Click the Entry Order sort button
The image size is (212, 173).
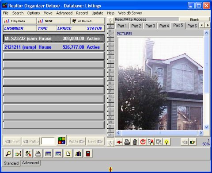coord(19,21)
